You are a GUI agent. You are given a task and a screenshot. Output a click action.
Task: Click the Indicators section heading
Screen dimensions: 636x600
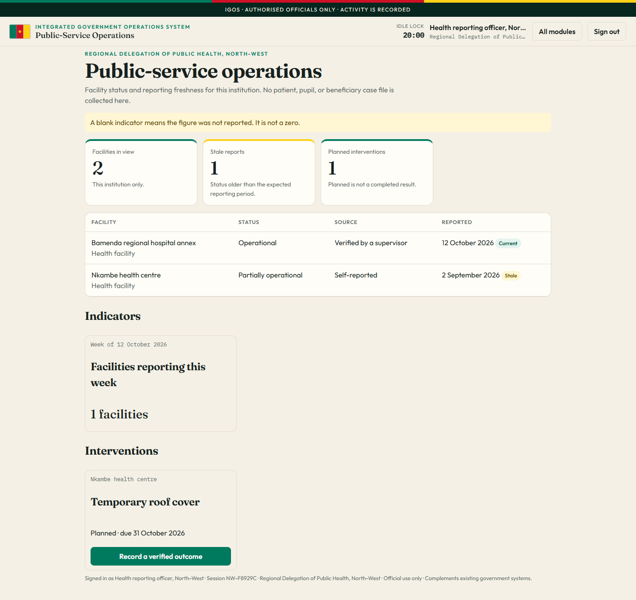[x=113, y=316]
